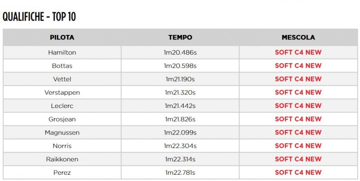360x181 pixels.
Task: Click on the Verstappen name cell
Action: [62, 93]
